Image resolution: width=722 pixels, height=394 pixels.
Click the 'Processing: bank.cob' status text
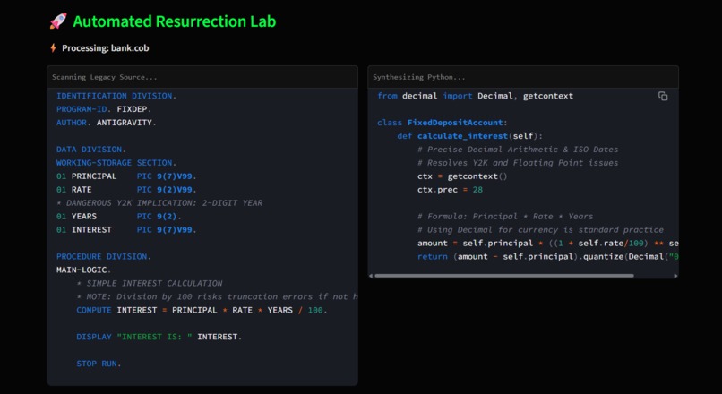coord(106,47)
